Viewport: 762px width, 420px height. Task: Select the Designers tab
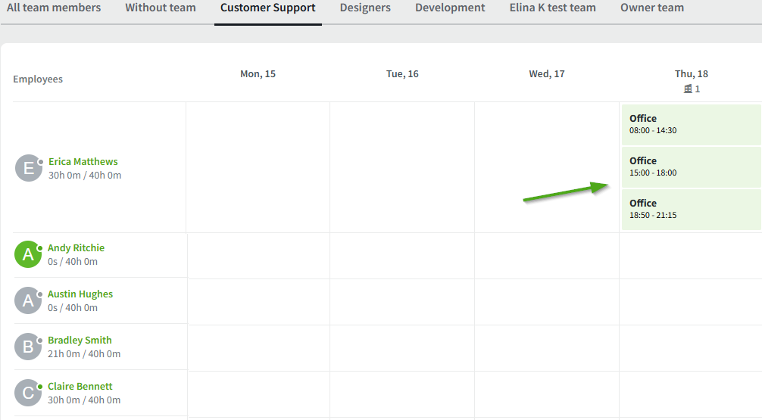365,8
